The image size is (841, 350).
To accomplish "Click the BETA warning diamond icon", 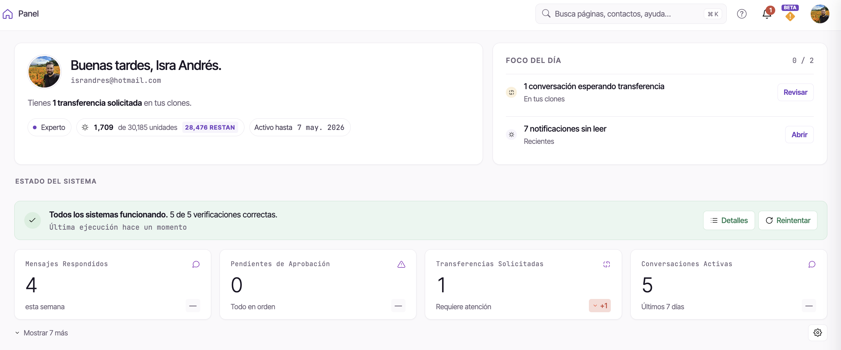I will point(790,16).
